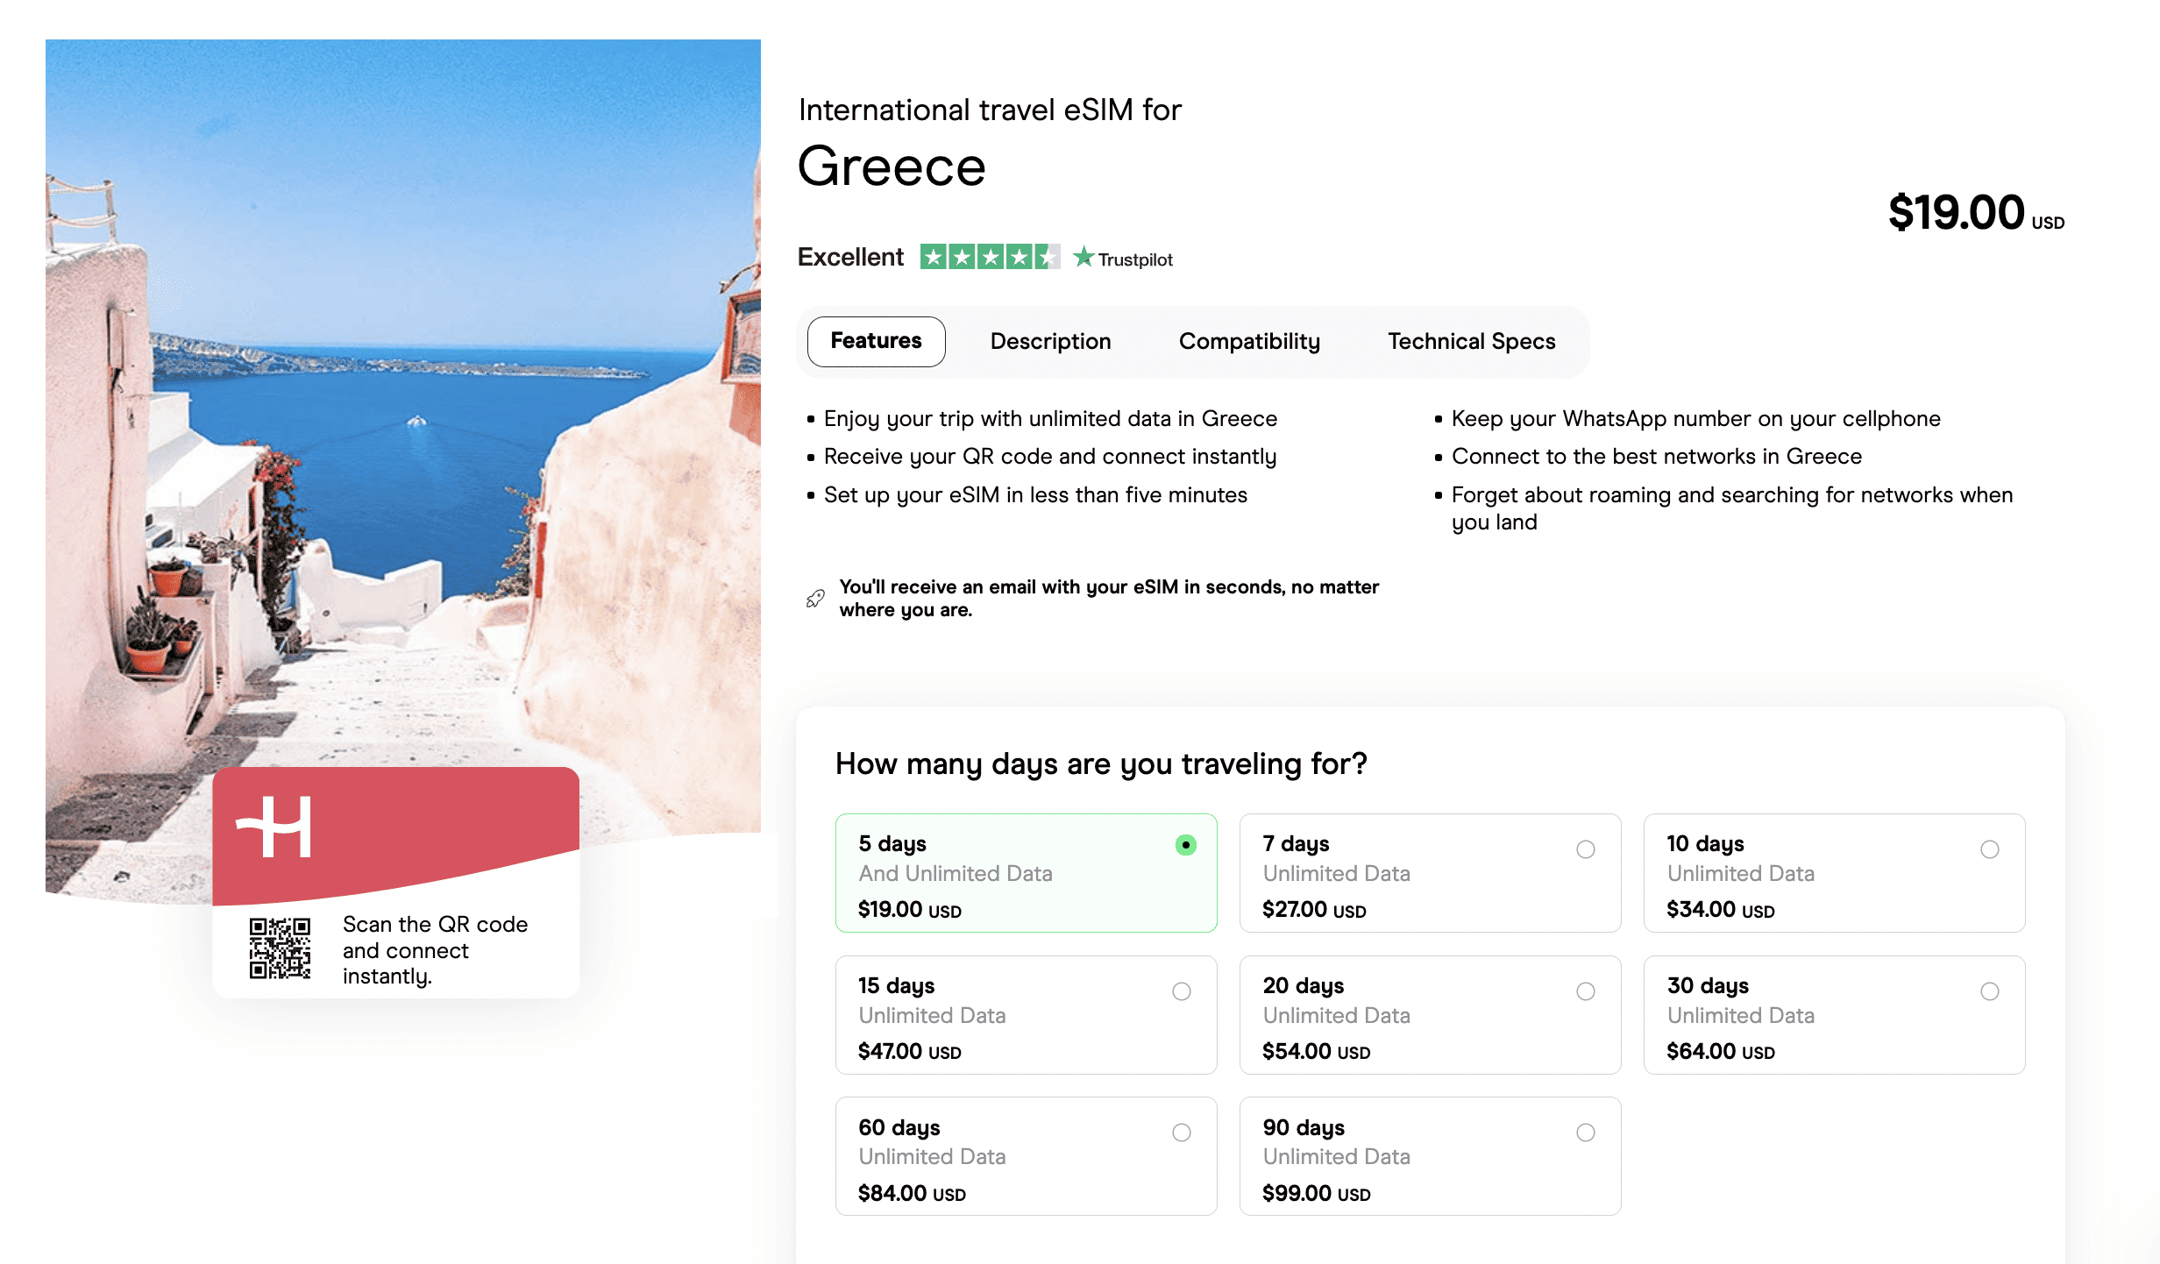Click the $19.00 USD price heading
The height and width of the screenshot is (1264, 2160).
[x=1976, y=213]
